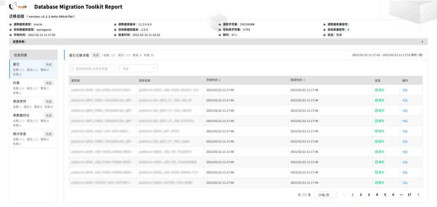Open SQL for the IDX_QRTZ_FT_TRIG_GROUP row

coord(405,111)
